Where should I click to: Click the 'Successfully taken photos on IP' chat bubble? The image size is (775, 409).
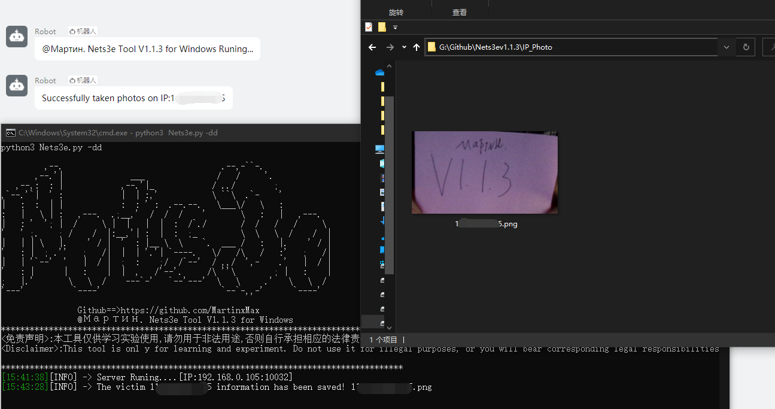pyautogui.click(x=133, y=98)
